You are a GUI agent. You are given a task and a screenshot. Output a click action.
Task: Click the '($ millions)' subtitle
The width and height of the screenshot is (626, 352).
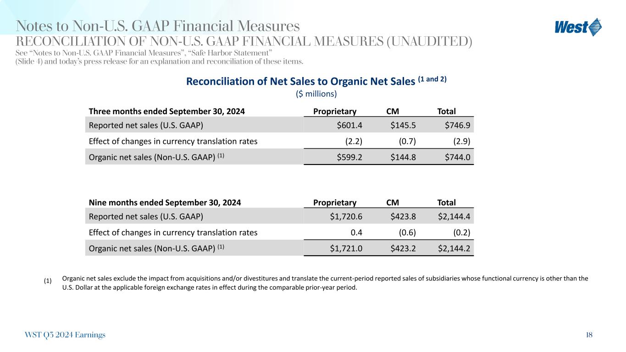315,94
